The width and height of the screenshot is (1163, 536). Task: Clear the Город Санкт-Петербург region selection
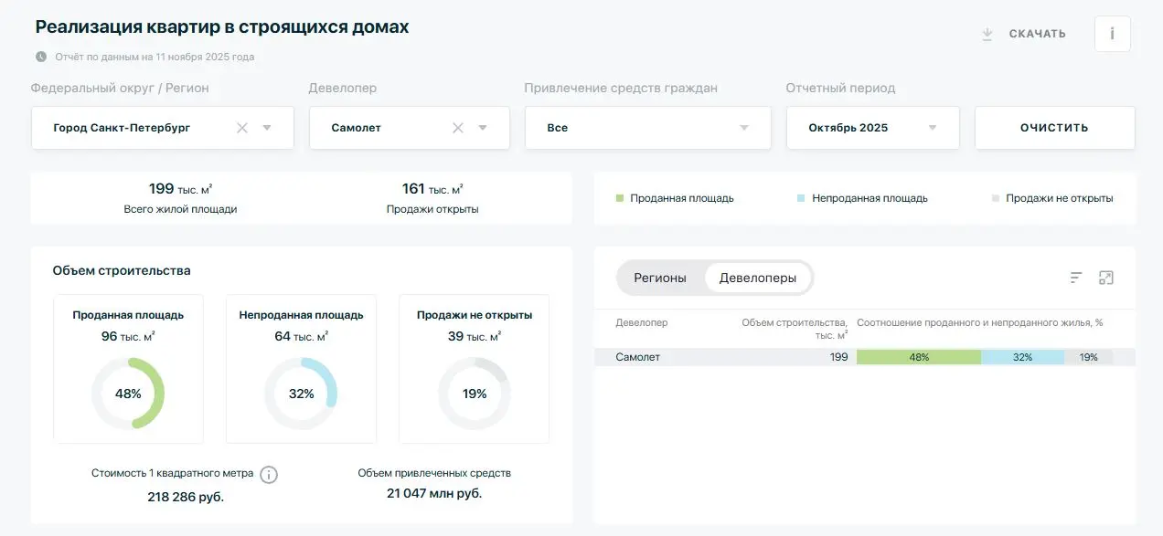242,128
